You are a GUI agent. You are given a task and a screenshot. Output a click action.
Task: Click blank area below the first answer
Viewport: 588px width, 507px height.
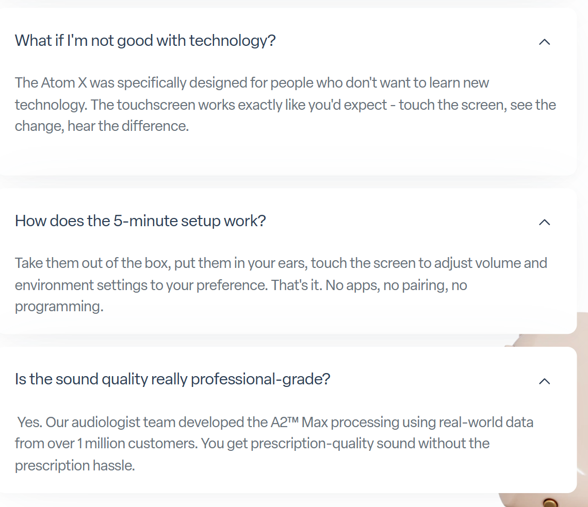pyautogui.click(x=258, y=155)
